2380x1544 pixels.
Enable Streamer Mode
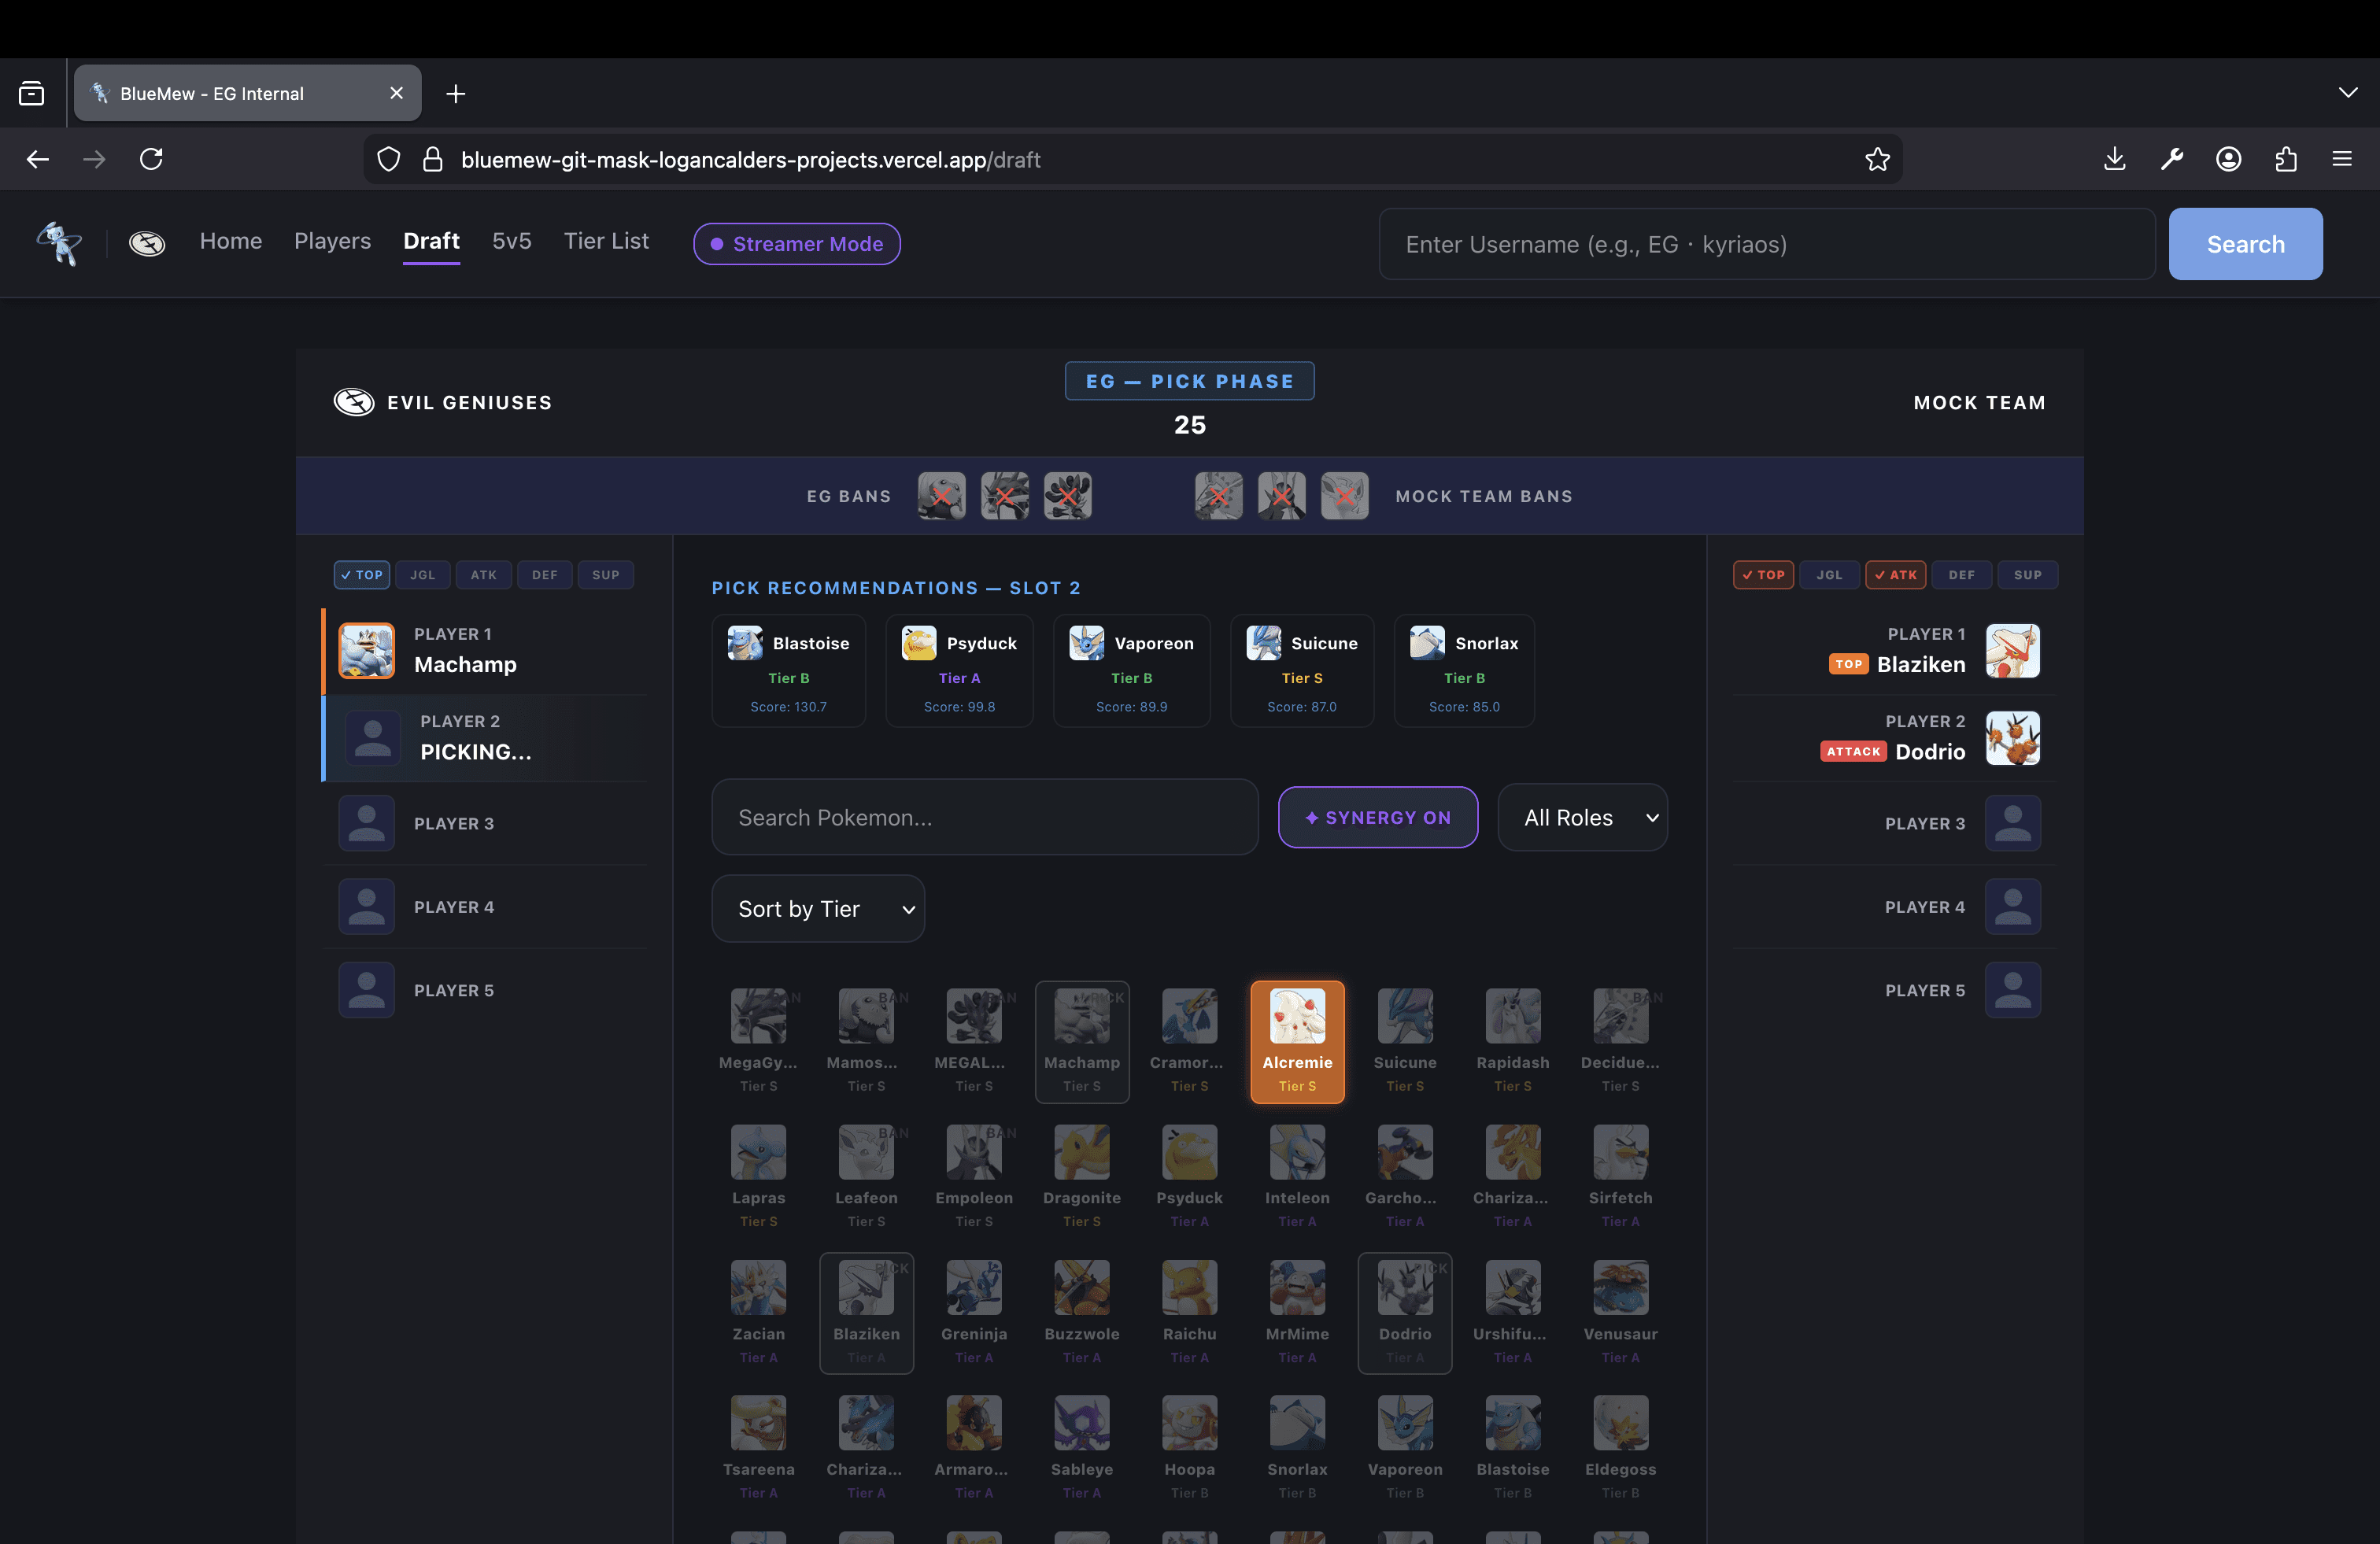796,243
